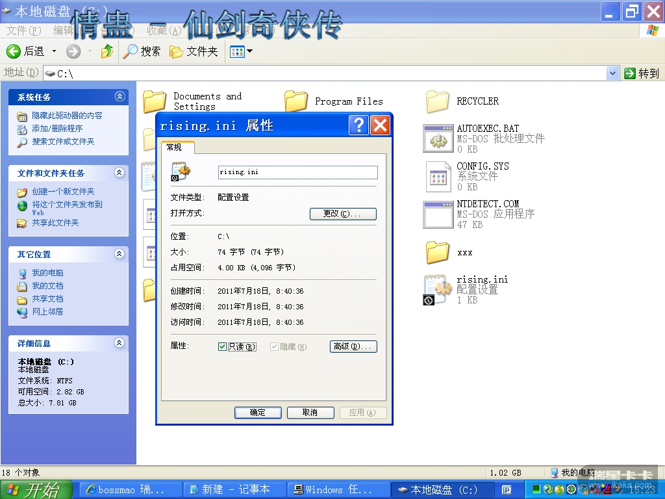Image resolution: width=665 pixels, height=499 pixels.
Task: Toggle the 只读(R) checkbox
Action: click(x=222, y=347)
